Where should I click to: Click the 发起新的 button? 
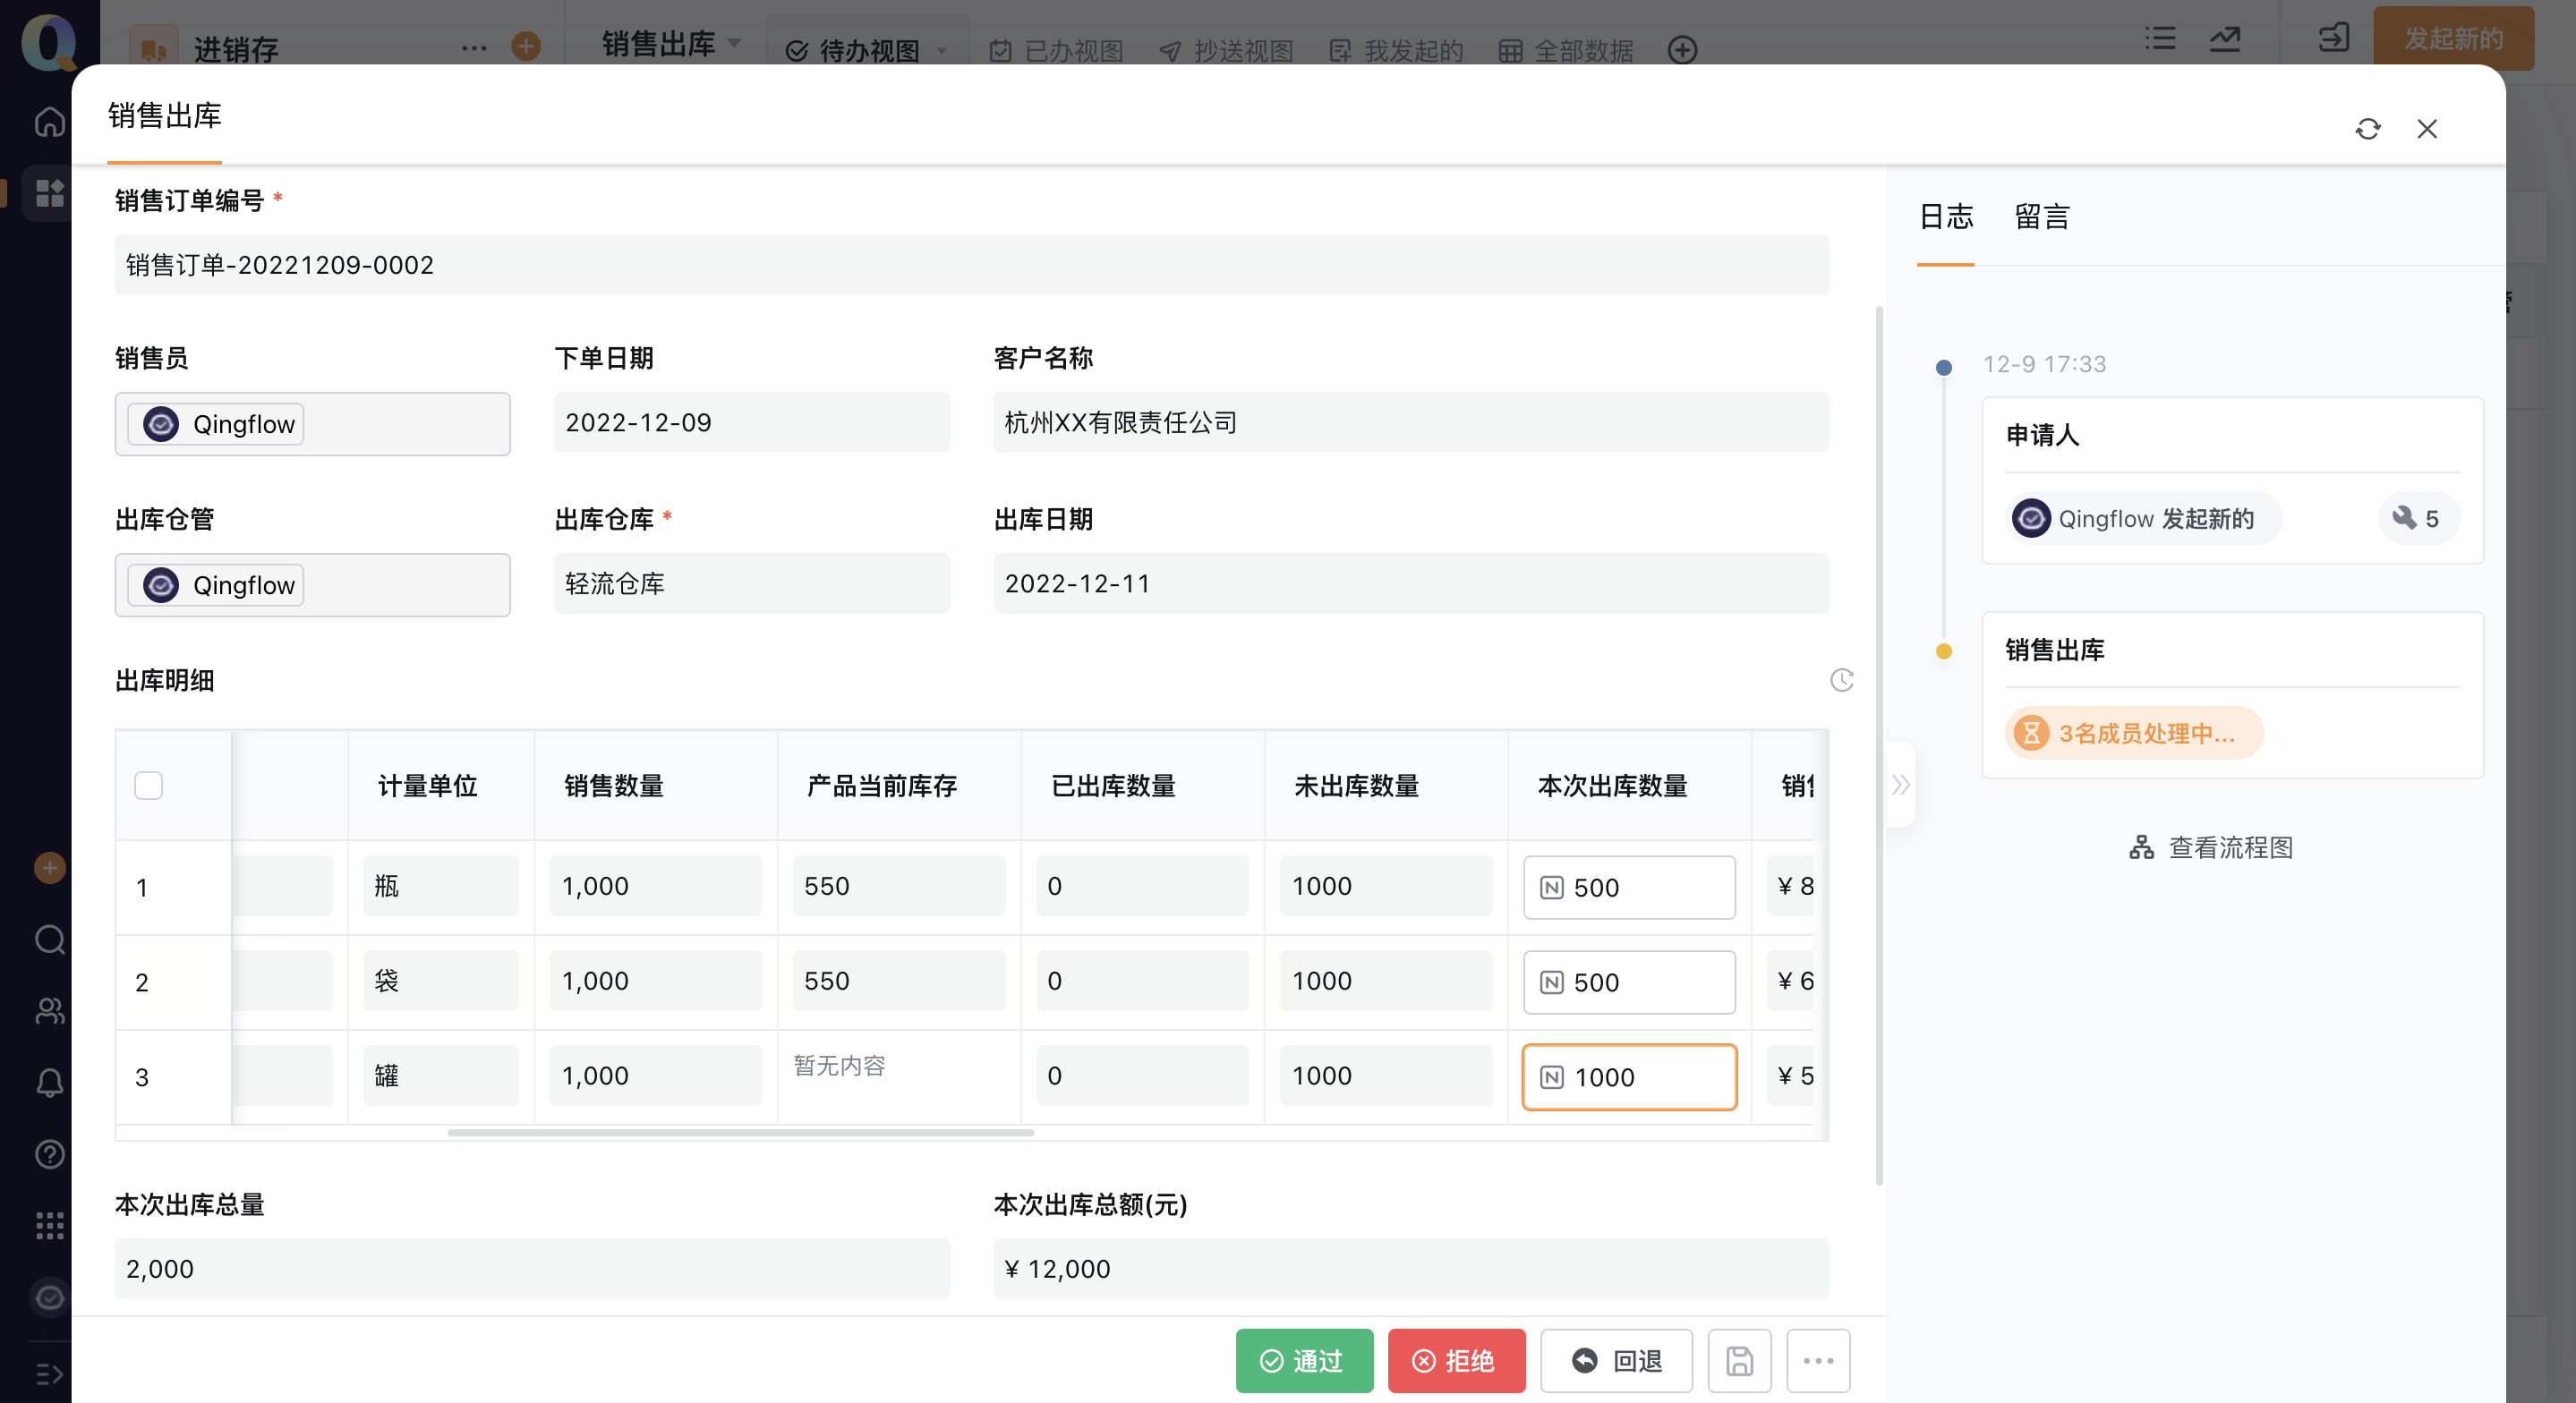(2453, 39)
